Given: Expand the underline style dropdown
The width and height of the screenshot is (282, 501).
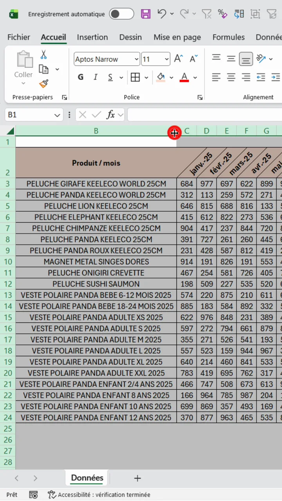Looking at the screenshot, I should pyautogui.click(x=121, y=77).
